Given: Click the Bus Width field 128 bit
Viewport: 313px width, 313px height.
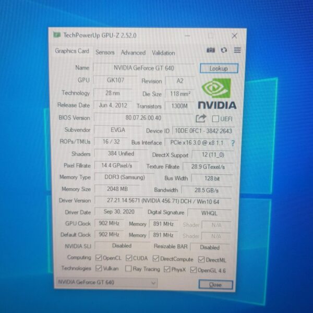Looking at the screenshot, I should click(212, 178).
